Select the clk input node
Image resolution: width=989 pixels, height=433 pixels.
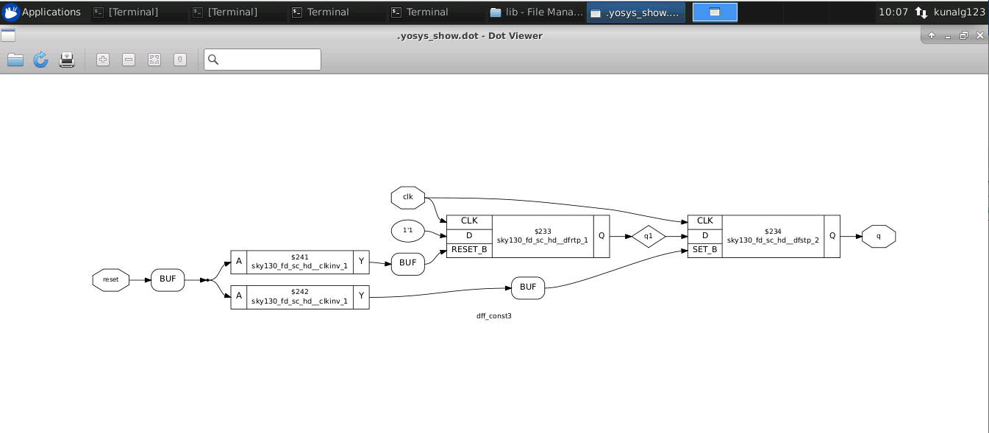tap(407, 197)
